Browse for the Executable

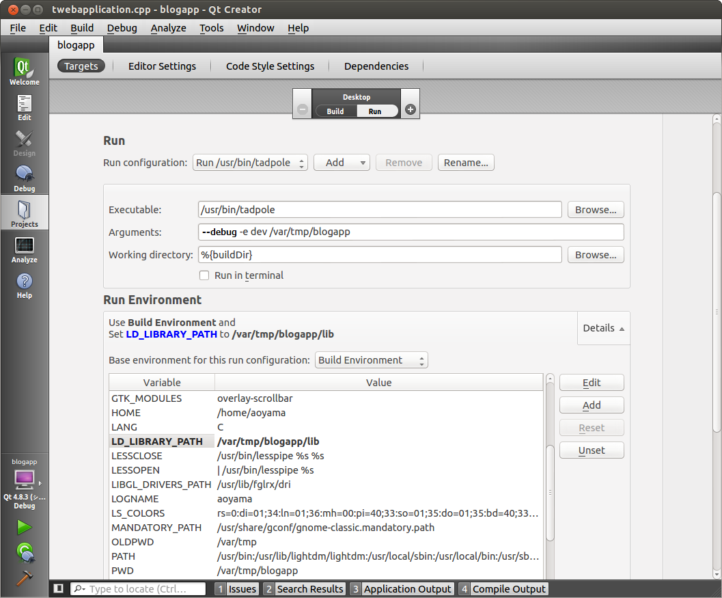[x=596, y=210]
